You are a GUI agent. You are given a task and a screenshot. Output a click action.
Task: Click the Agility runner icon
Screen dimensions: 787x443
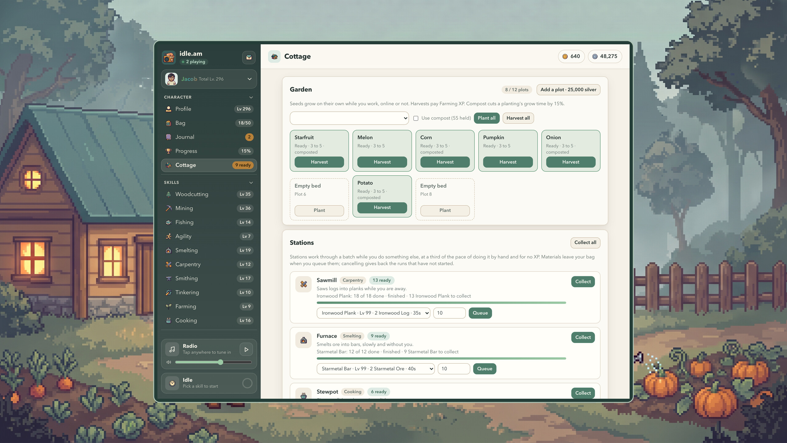168,236
